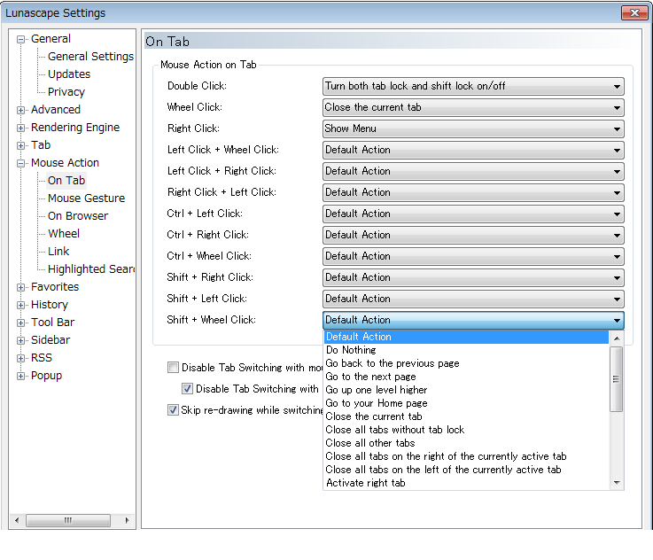The height and width of the screenshot is (560, 653).
Task: Expand the RSS tree node
Action: (20, 359)
